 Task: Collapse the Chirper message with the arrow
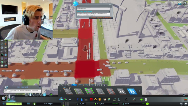(x=109, y=12)
